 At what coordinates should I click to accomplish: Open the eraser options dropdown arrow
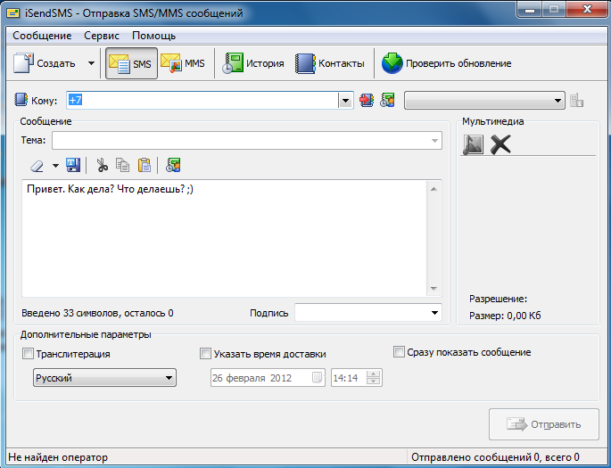tap(55, 166)
